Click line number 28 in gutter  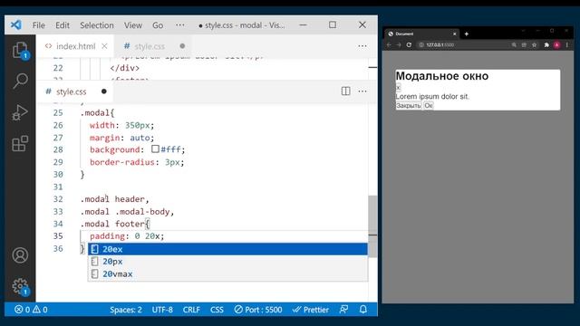[x=58, y=149]
